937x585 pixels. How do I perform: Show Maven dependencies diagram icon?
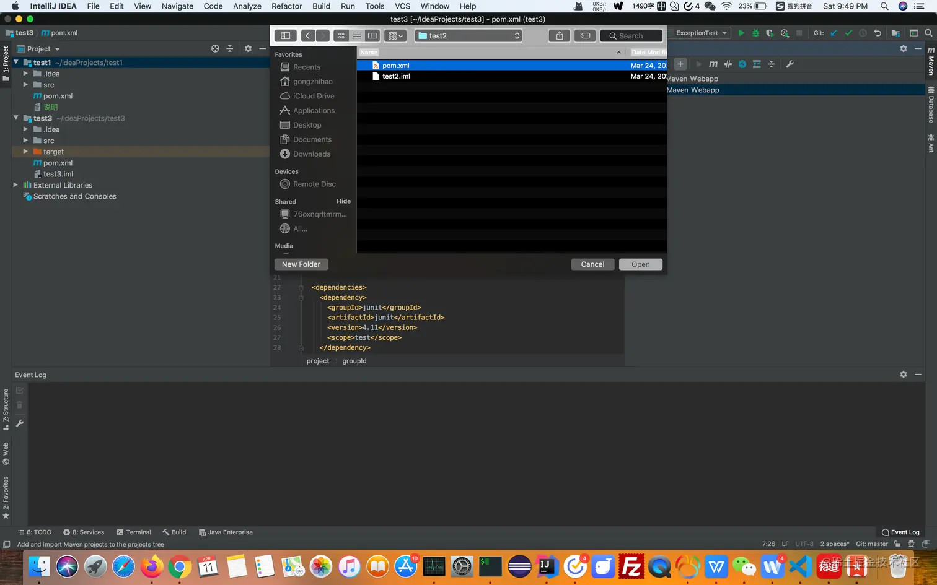pos(757,64)
